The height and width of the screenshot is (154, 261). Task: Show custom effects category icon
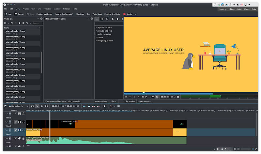[x=112, y=19]
